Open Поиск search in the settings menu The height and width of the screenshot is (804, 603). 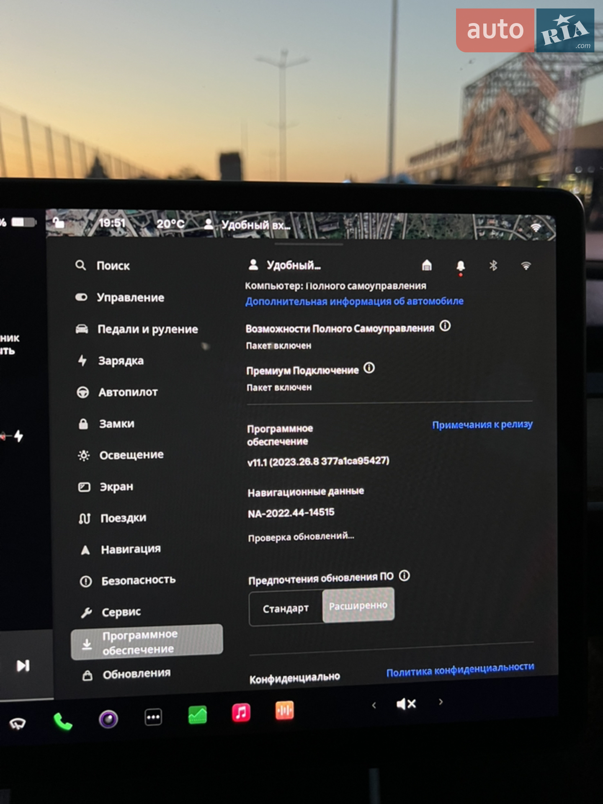(x=103, y=265)
